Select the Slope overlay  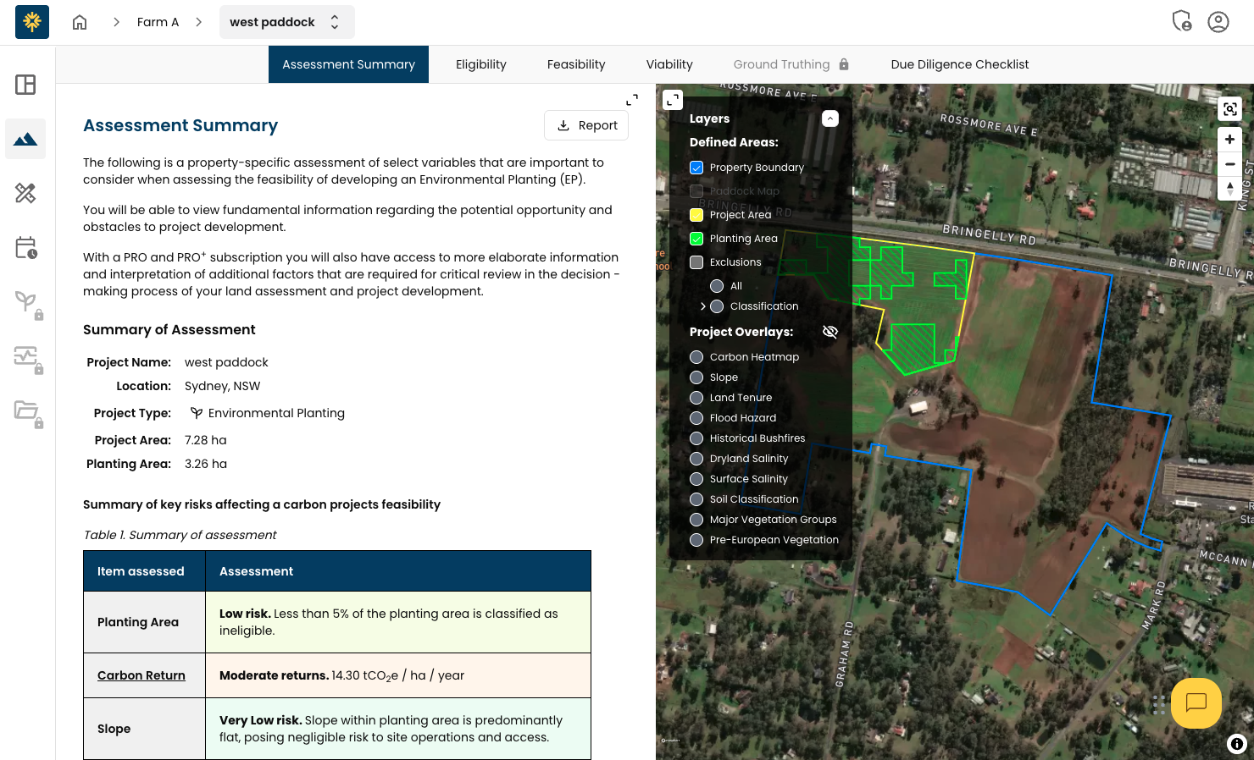pyautogui.click(x=696, y=377)
